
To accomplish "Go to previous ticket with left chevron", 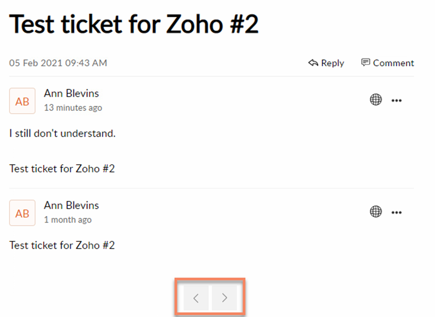I will tap(196, 298).
